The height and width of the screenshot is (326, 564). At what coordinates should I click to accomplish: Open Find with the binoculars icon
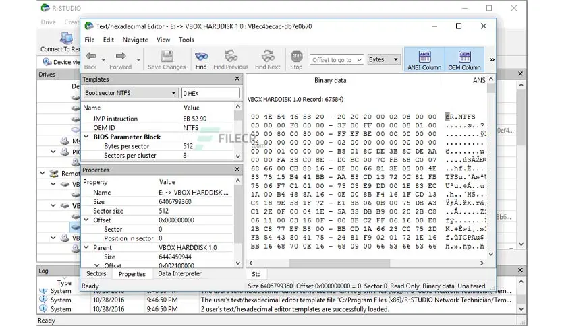tap(201, 57)
